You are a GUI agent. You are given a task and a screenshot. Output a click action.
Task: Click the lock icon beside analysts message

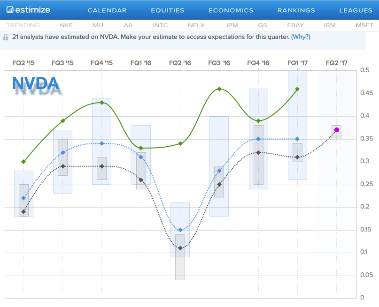point(6,37)
